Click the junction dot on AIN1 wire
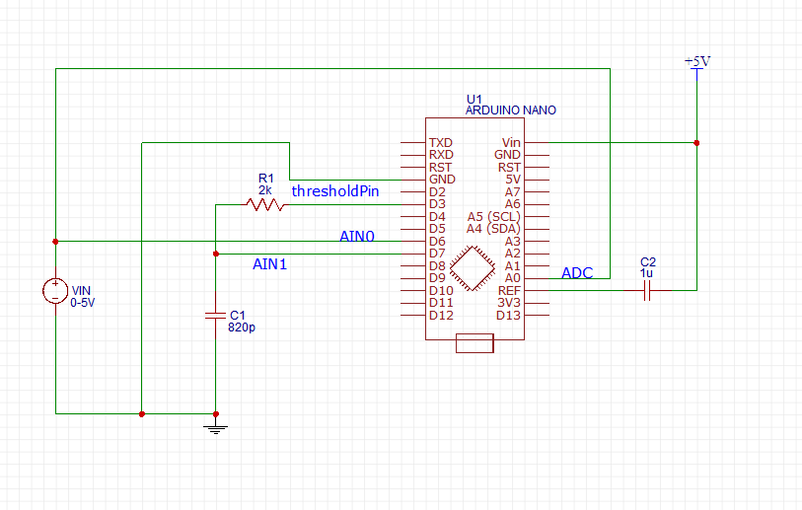Viewport: 802px width, 510px height. click(216, 254)
